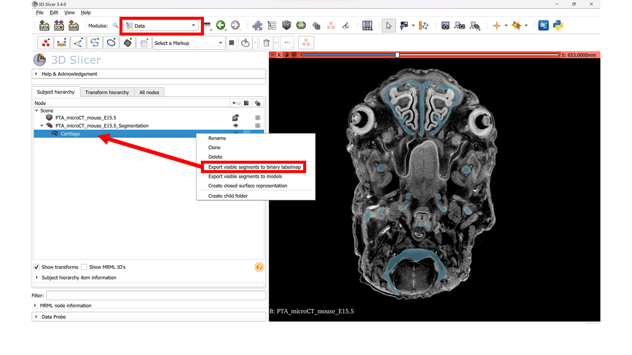Image resolution: width=632 pixels, height=355 pixels.
Task: Choose Create closed surface representation
Action: [247, 186]
